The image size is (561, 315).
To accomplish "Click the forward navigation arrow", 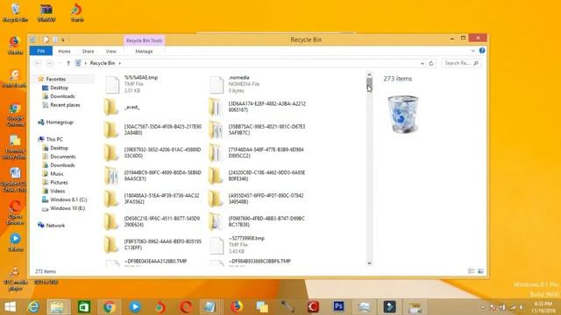I will (49, 63).
